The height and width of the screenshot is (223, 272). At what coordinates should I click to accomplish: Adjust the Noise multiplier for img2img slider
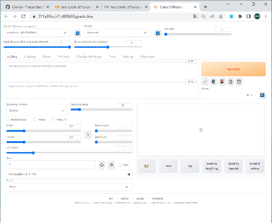(108, 47)
